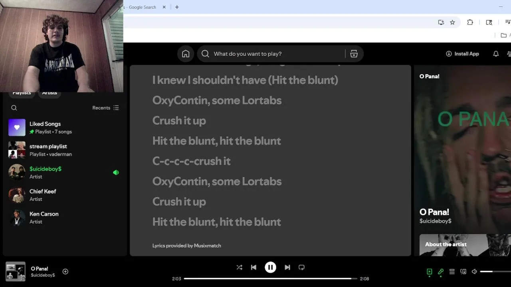Open Spotify notifications bell
Image resolution: width=511 pixels, height=287 pixels.
[x=496, y=54]
